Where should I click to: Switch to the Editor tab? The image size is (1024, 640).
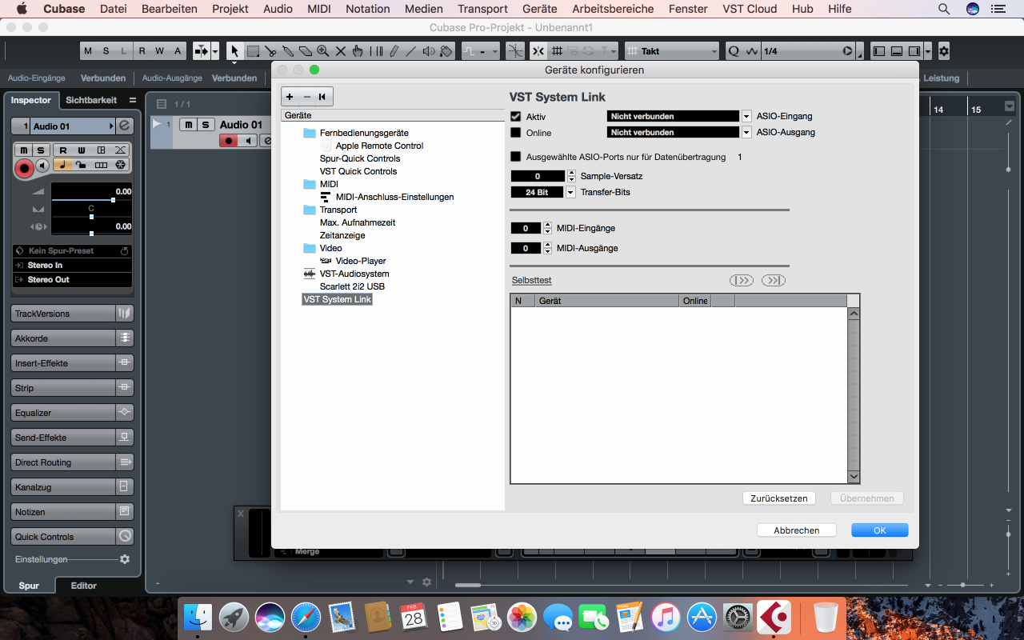point(83,586)
